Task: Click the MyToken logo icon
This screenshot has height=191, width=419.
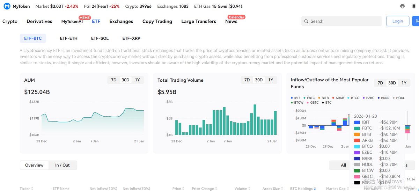Action: [x=7, y=6]
